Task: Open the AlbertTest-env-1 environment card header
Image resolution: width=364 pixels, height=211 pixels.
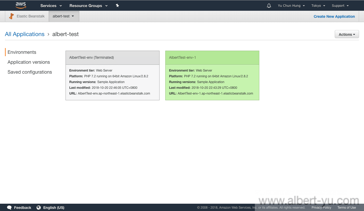Action: click(x=212, y=58)
